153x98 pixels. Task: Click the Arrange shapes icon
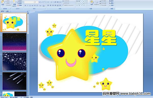click(x=92, y=3)
